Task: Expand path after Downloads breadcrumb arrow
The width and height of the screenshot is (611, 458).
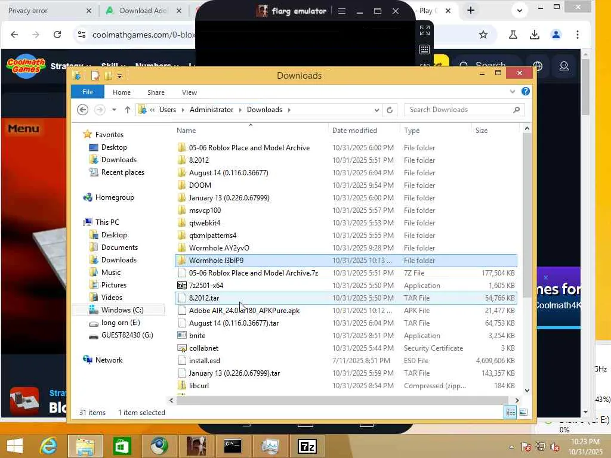Action: click(289, 110)
